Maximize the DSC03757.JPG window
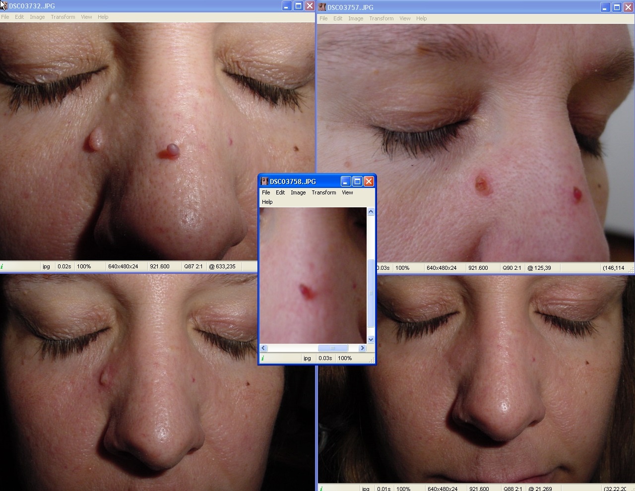Screen dimensions: 635x491 617,7
